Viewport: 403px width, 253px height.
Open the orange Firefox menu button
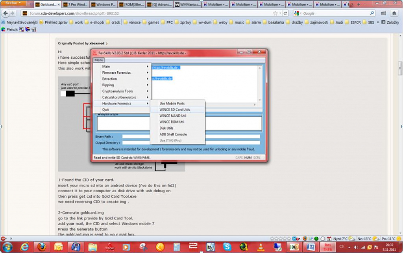[x=13, y=3]
